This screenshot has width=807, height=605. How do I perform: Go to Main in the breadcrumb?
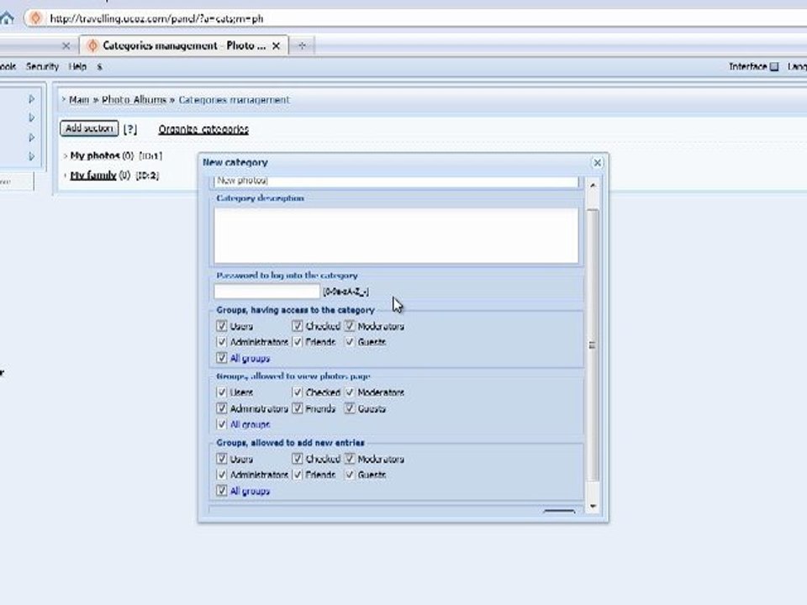(79, 100)
